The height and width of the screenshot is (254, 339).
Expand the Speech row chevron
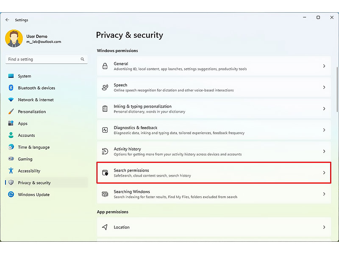point(324,88)
